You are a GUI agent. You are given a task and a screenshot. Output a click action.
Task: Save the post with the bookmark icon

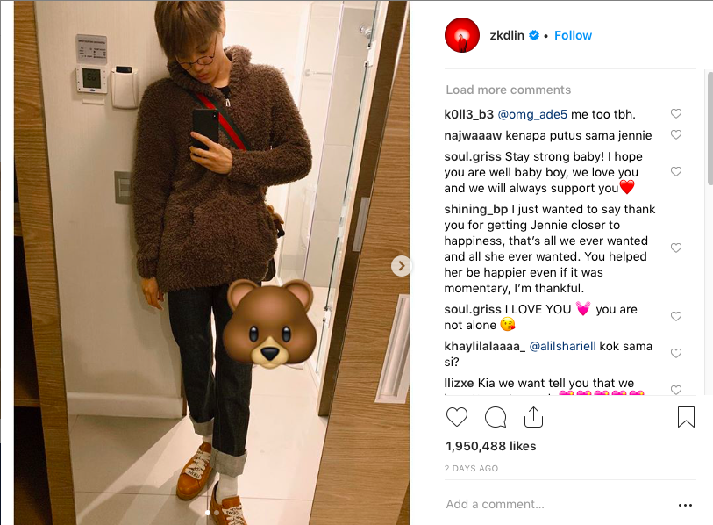(x=686, y=417)
